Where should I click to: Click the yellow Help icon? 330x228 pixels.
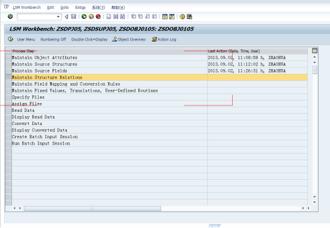[183, 17]
